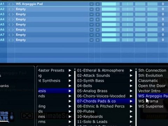Select the A6 Empty slot name

click(x=21, y=30)
